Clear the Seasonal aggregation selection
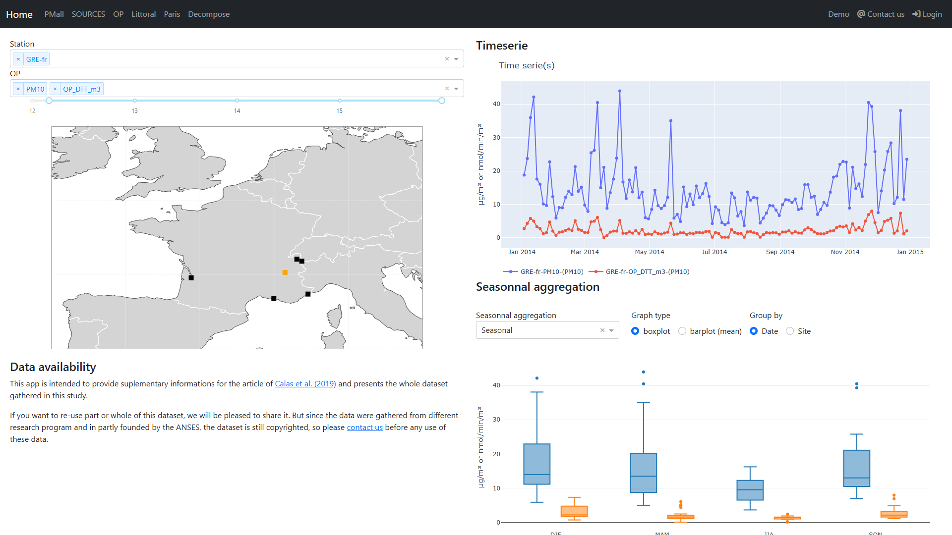Screen dimensions: 952x535 pos(602,330)
